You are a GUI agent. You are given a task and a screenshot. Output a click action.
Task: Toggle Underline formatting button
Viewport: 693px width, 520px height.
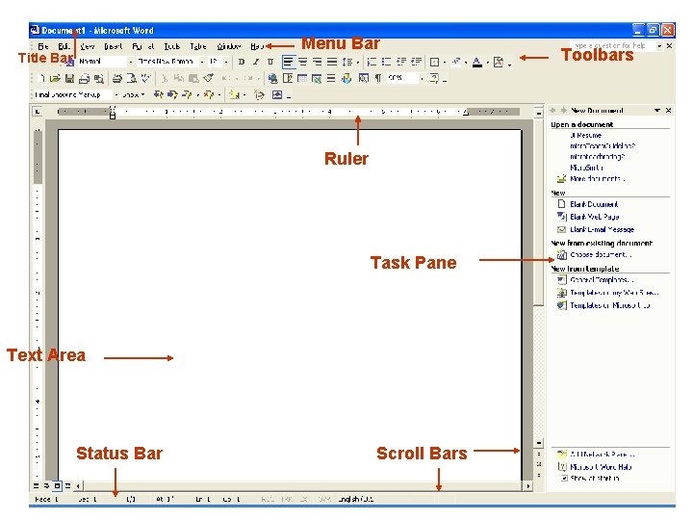[270, 62]
